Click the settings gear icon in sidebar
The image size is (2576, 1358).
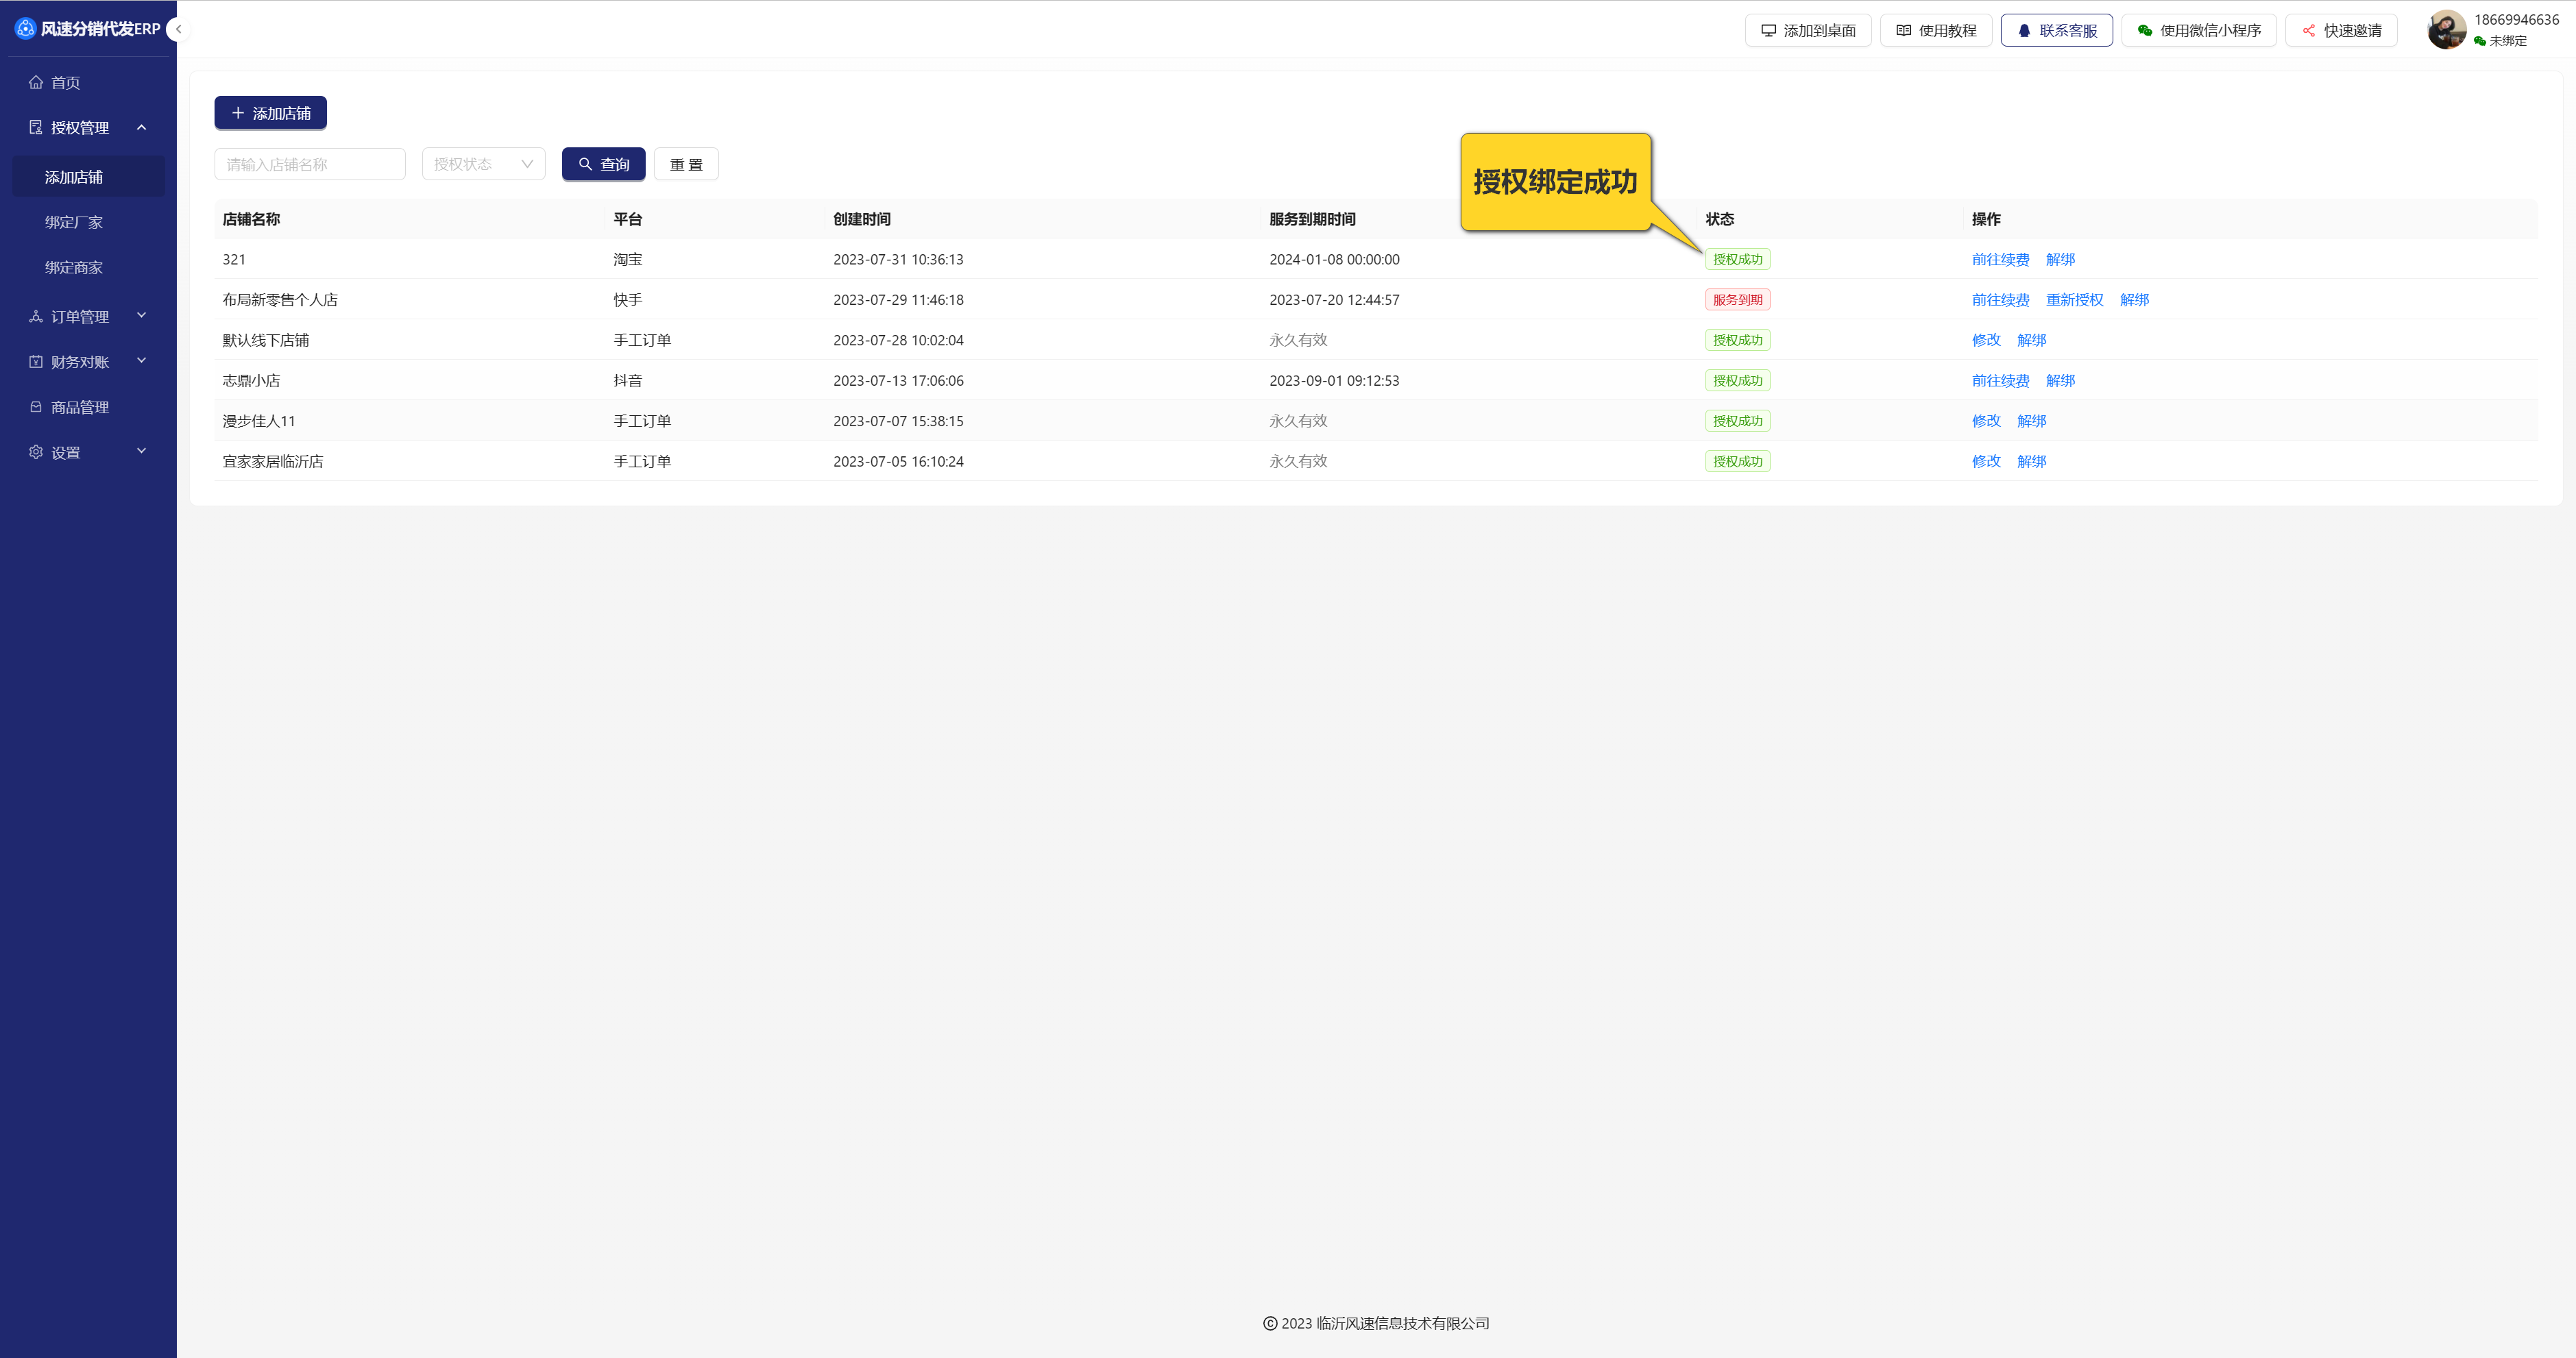click(36, 453)
